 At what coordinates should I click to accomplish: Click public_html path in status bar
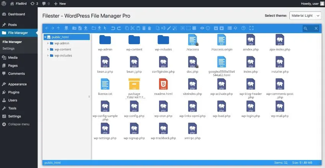click(x=52, y=163)
